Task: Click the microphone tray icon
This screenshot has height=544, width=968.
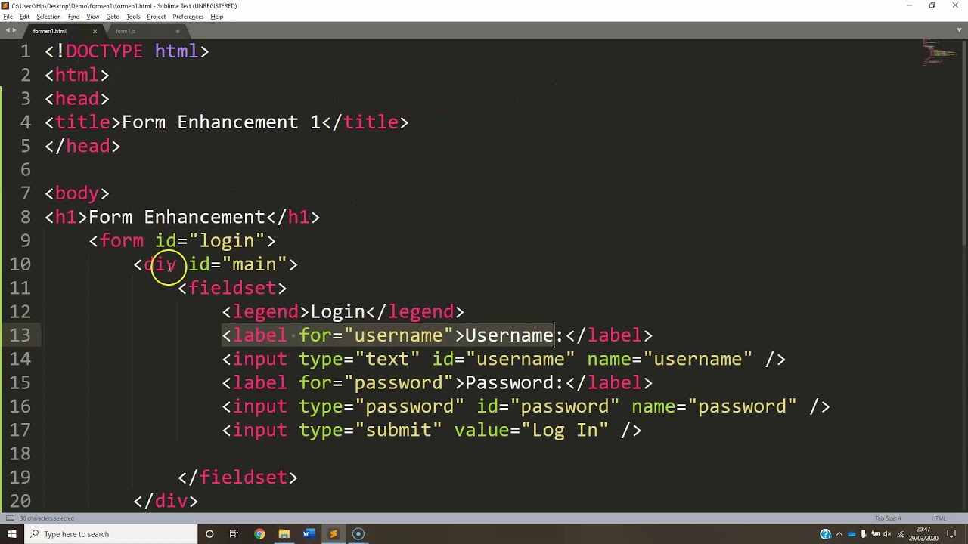Action: 864,534
